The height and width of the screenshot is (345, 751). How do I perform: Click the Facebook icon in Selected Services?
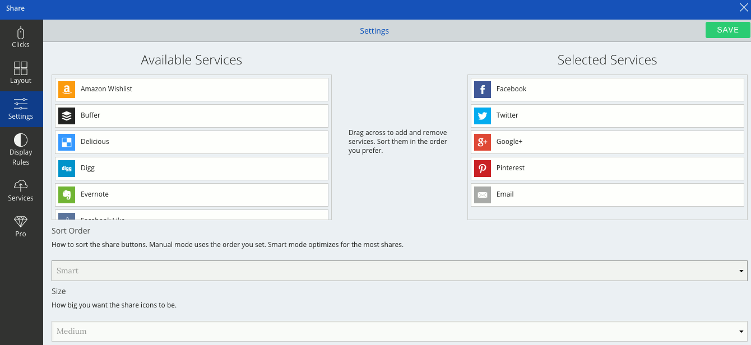coord(483,90)
